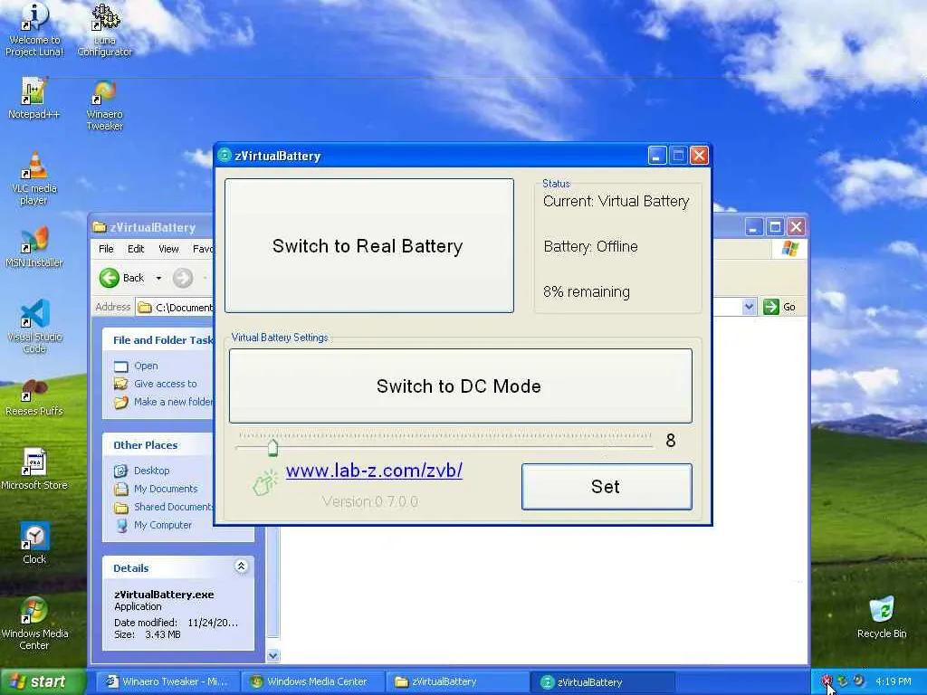The image size is (927, 695).
Task: Open www.lab-z.com/zvb/ link
Action: tap(374, 471)
